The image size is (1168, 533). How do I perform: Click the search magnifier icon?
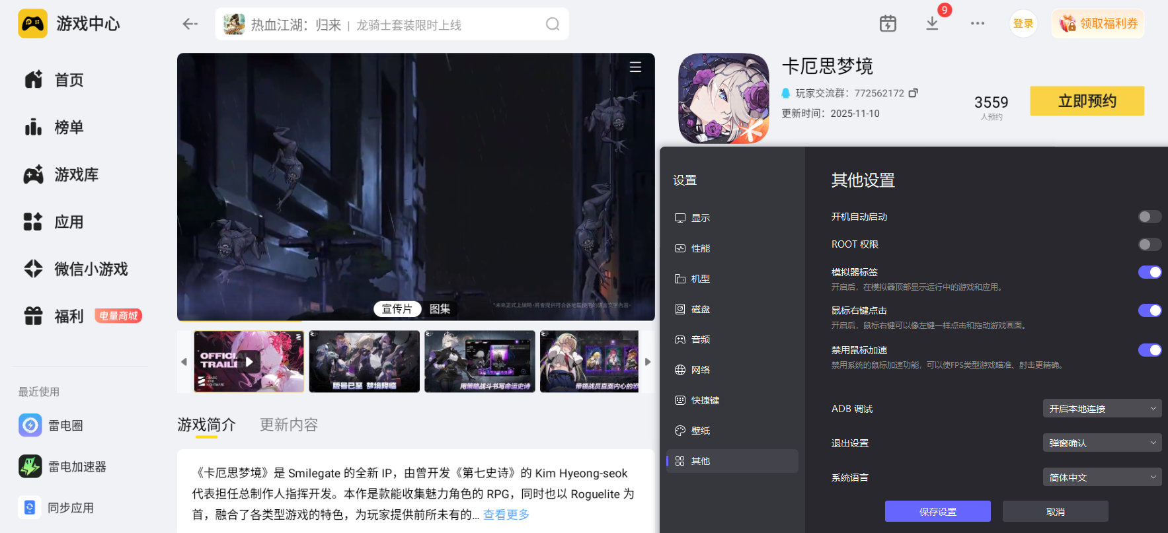tap(553, 24)
